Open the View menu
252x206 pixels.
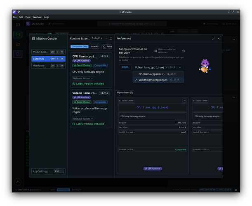pyautogui.click(x=28, y=17)
